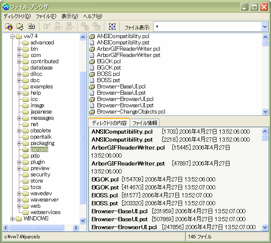Collapse the vw7.4 tree node
Image resolution: width=271 pixels, height=243 pixels.
(x=12, y=36)
